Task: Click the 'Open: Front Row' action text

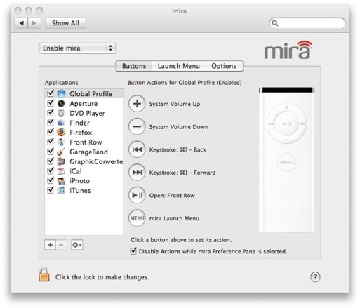Action: pyautogui.click(x=172, y=196)
